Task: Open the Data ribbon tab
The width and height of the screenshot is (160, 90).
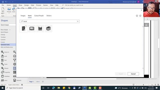Action: pos(32,5)
